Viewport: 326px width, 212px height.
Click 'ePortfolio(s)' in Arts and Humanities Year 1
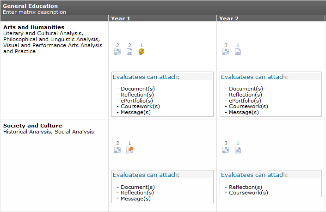pos(137,101)
